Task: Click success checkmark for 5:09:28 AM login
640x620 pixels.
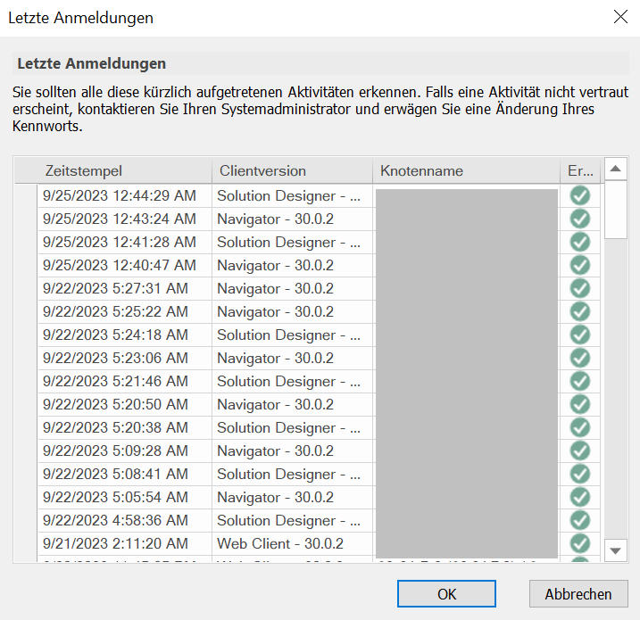Action: [x=580, y=451]
